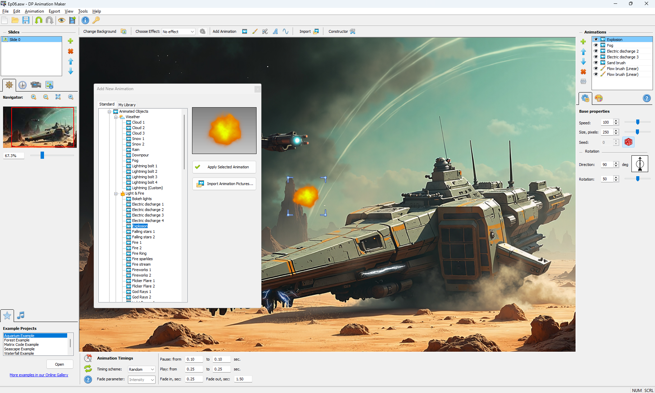
Task: Open More examples in Online Gallery link
Action: (39, 375)
